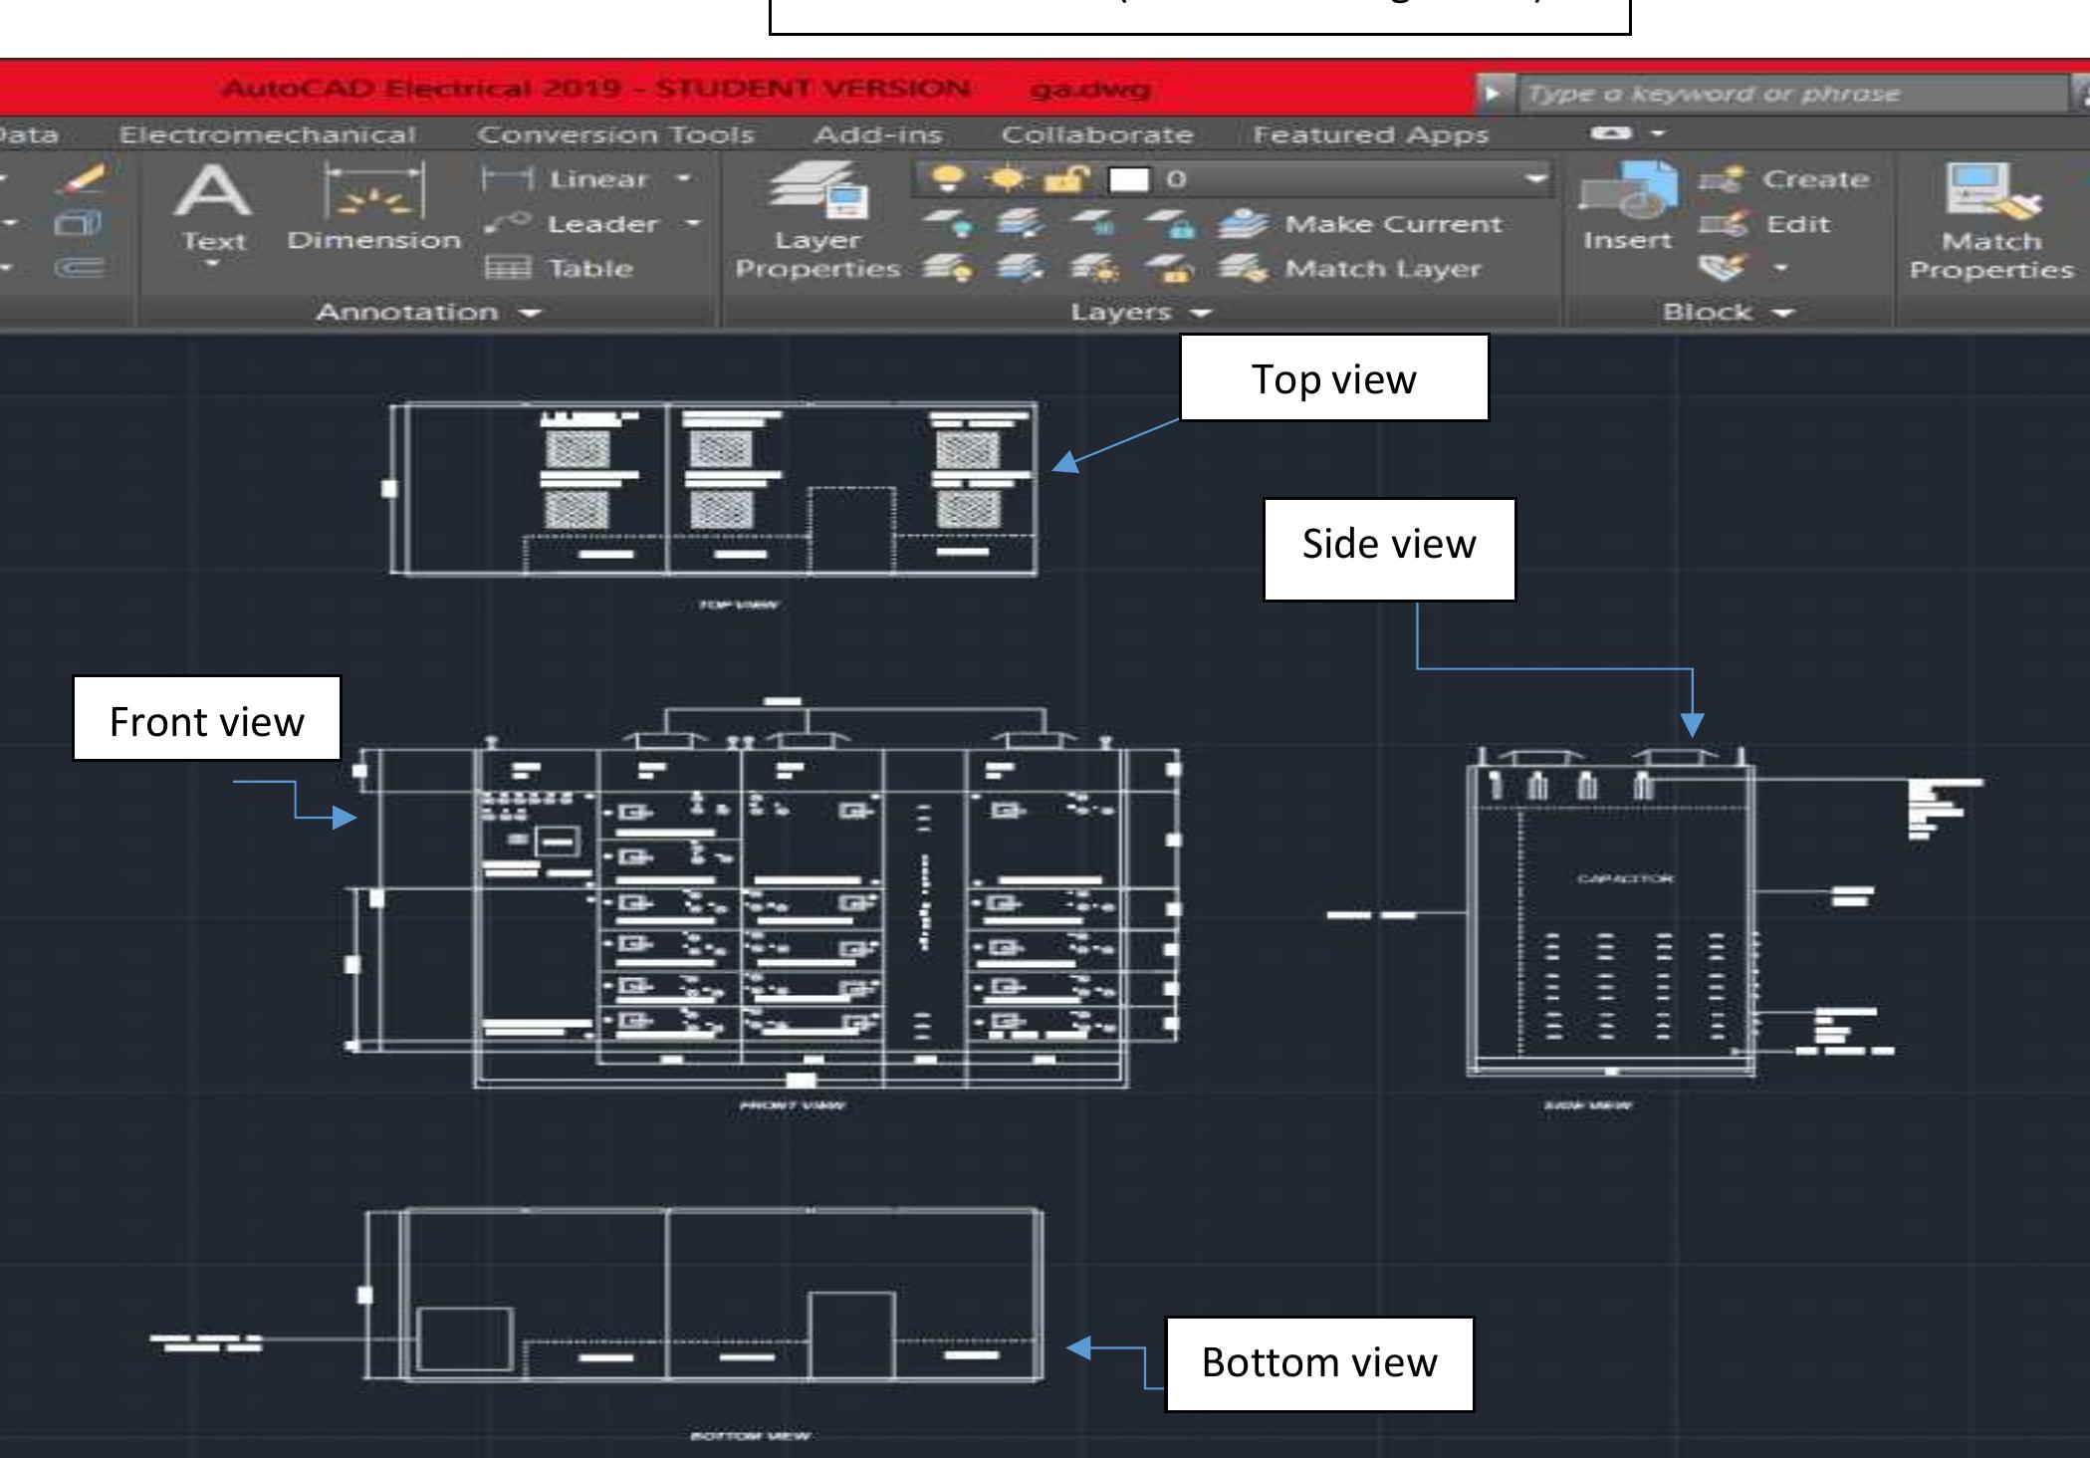2090x1458 pixels.
Task: Switch to Collaborate tab
Action: click(x=1097, y=134)
